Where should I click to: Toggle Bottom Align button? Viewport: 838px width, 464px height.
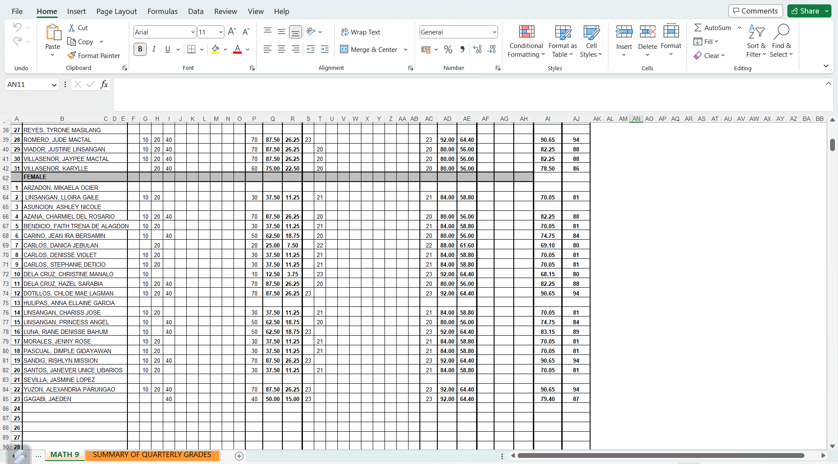pos(295,32)
